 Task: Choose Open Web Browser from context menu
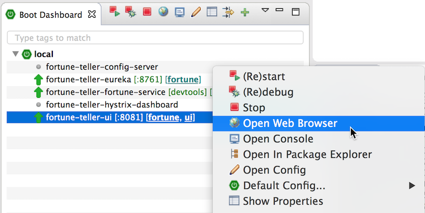click(290, 124)
